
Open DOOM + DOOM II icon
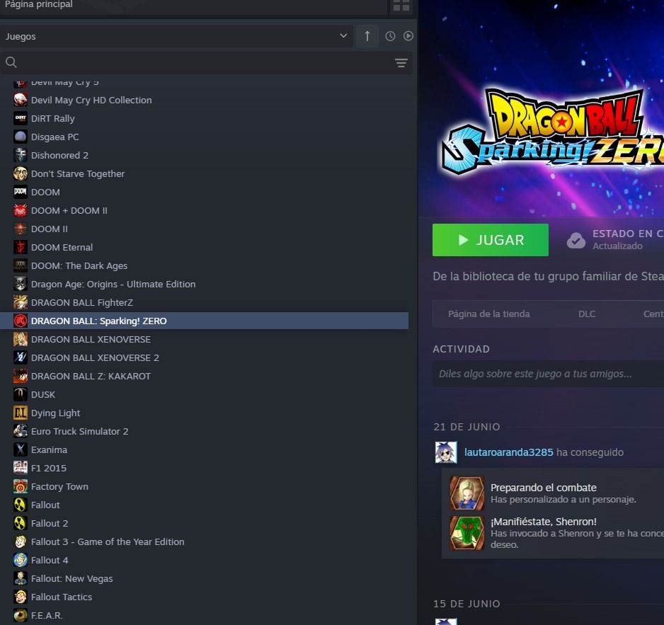(x=21, y=211)
